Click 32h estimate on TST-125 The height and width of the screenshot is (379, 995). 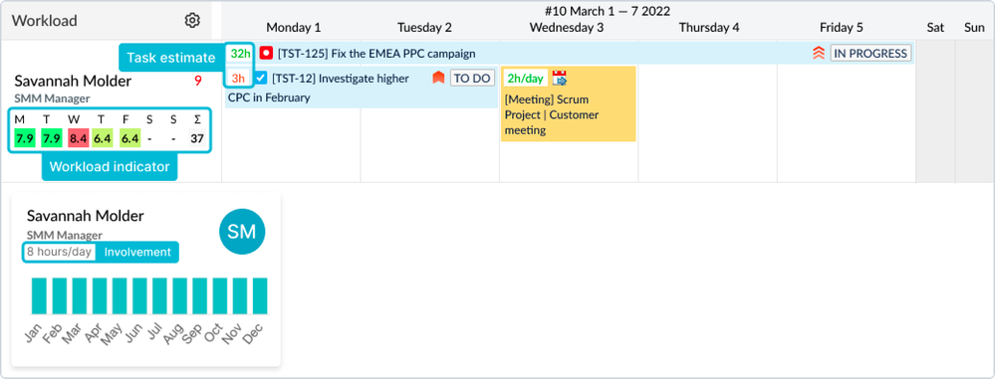coord(240,54)
